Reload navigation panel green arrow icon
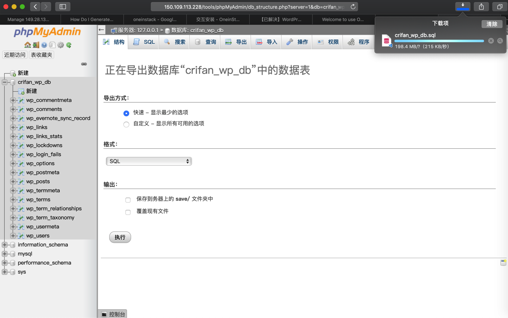This screenshot has width=508, height=318. [69, 45]
